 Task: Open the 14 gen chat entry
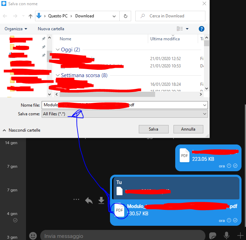[x=11, y=143]
